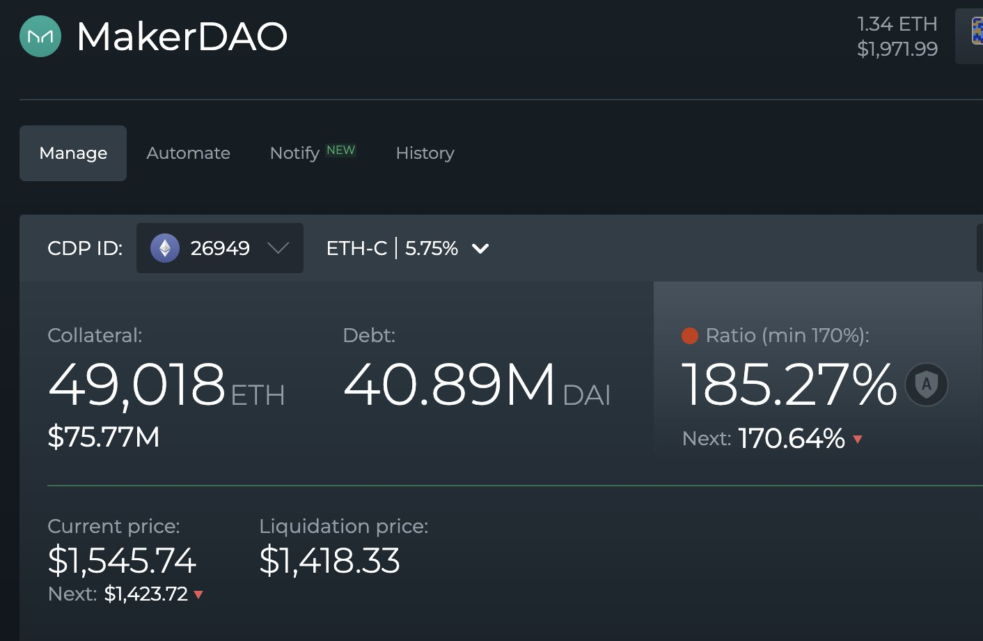The height and width of the screenshot is (641, 983).
Task: Click the MakerDAO title text
Action: point(182,36)
